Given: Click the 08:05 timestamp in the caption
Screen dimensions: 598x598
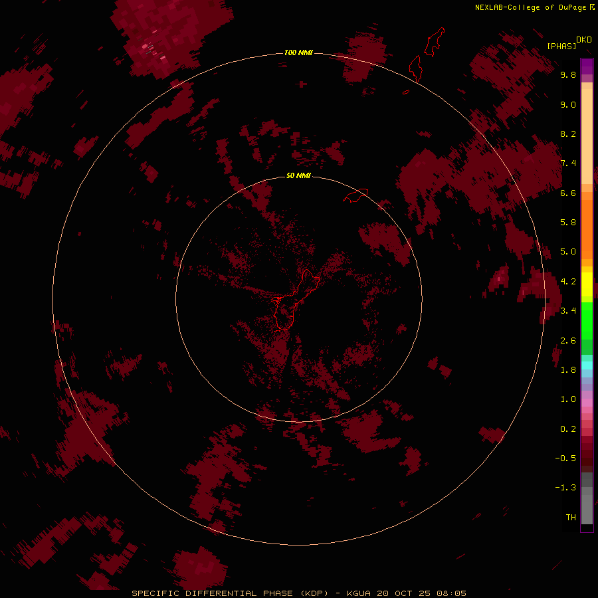Looking at the screenshot, I should click(452, 593).
